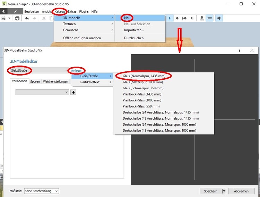Expand the 3D-Modelle submenu
The height and width of the screenshot is (197, 260).
click(x=84, y=18)
